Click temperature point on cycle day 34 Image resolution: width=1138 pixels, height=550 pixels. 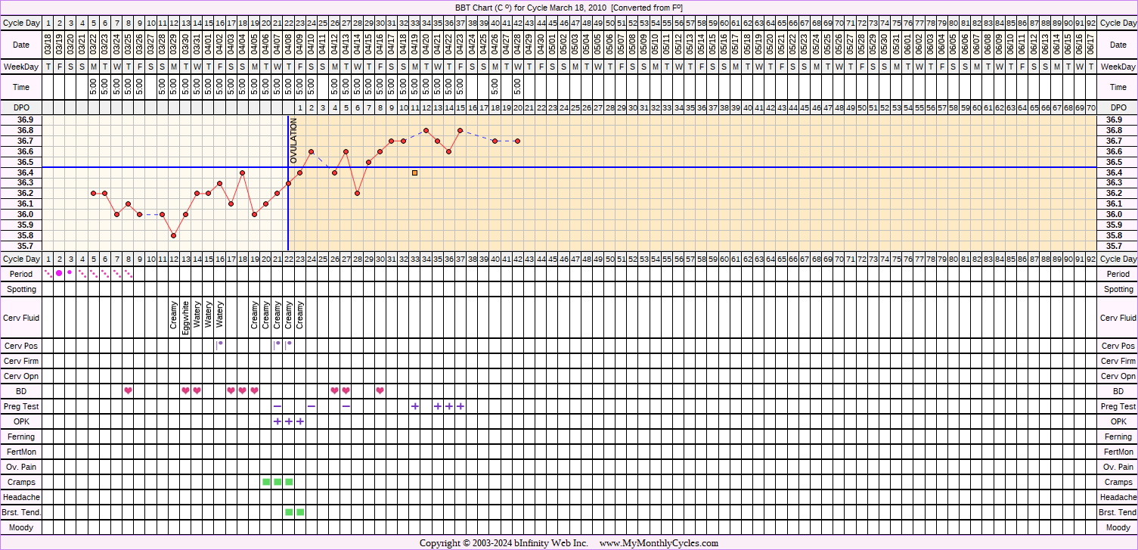pyautogui.click(x=426, y=130)
